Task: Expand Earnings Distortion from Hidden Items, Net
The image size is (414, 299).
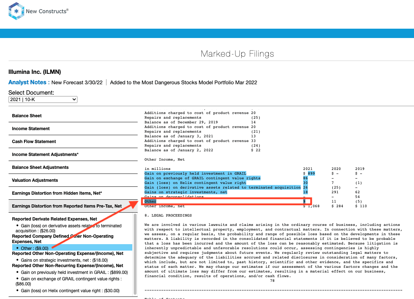Action: (73, 193)
